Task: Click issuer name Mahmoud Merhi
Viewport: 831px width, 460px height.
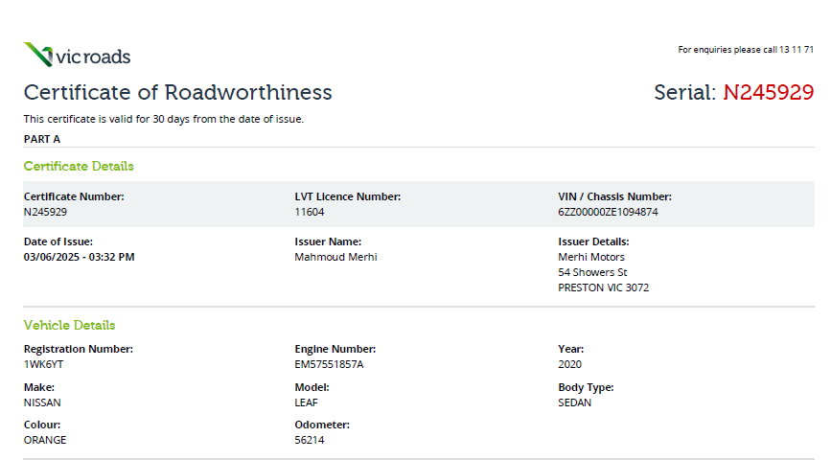Action: 334,257
